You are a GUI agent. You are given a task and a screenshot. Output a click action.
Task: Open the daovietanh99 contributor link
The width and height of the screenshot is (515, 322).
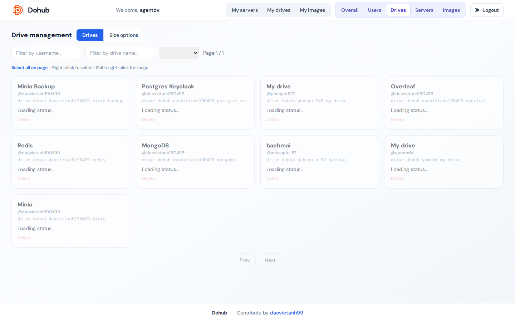pos(286,313)
